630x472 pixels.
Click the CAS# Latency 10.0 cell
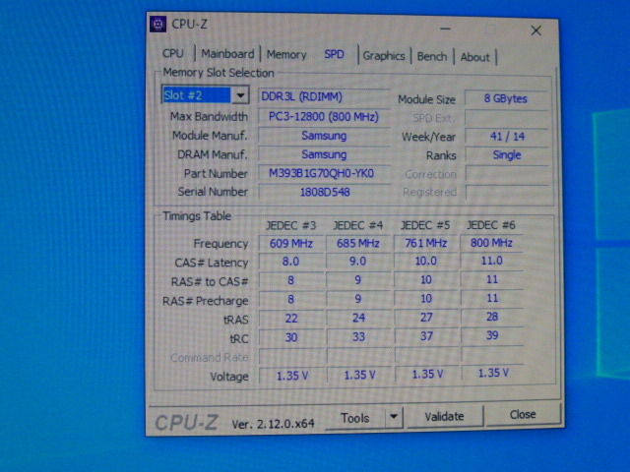[x=425, y=261]
